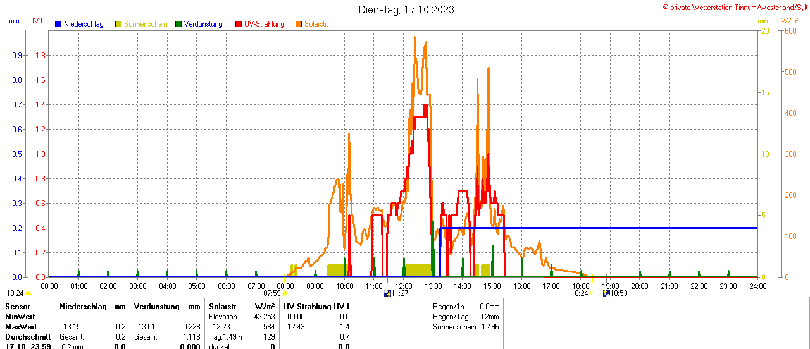
Task: Click the yellow Sonnenschein legend square
Action: pos(118,24)
